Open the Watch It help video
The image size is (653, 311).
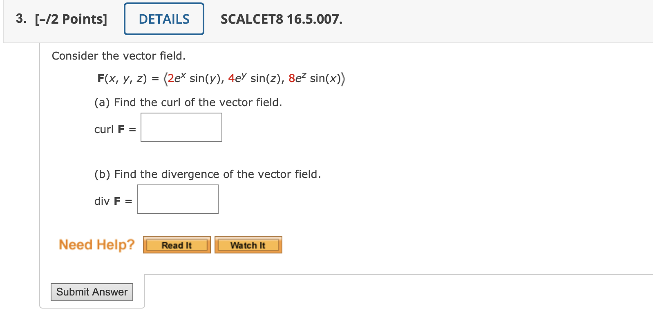click(x=248, y=245)
